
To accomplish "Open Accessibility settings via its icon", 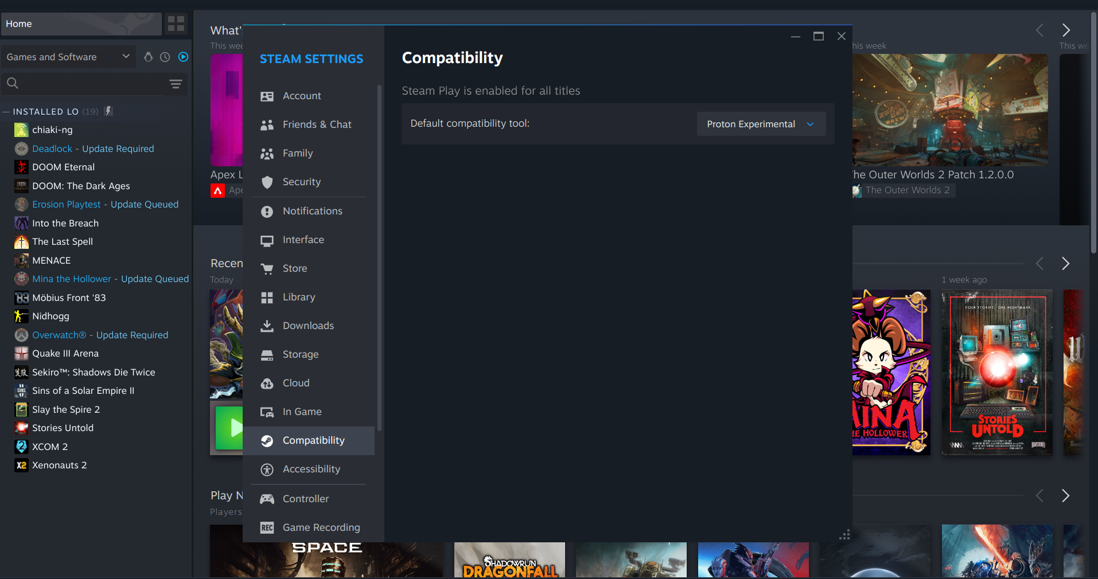I will [267, 470].
